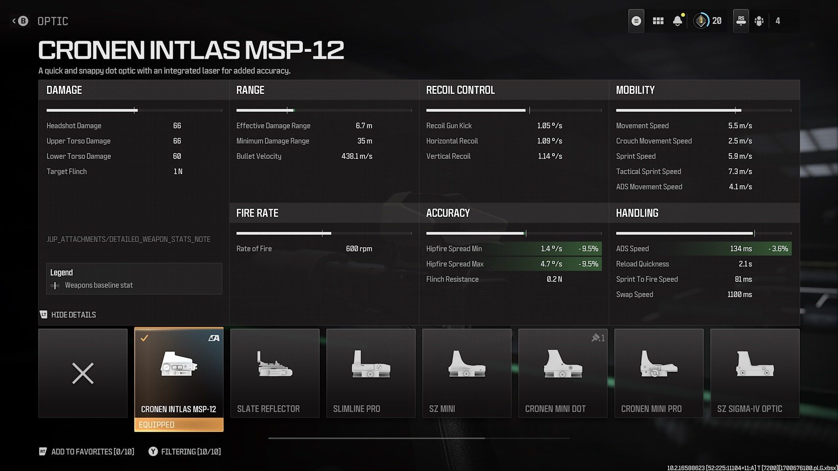Open the notifications bell icon
Viewport: 838px width, 471px height.
pos(677,21)
